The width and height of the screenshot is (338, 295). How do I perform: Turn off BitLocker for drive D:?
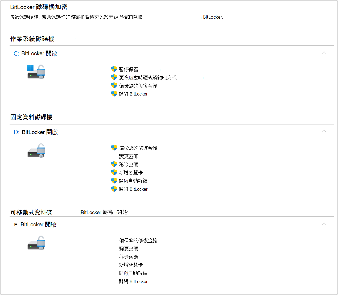[133, 189]
